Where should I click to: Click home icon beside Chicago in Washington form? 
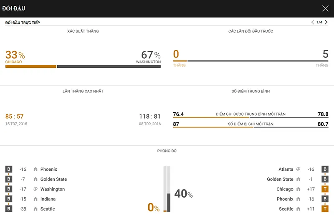[298, 189]
